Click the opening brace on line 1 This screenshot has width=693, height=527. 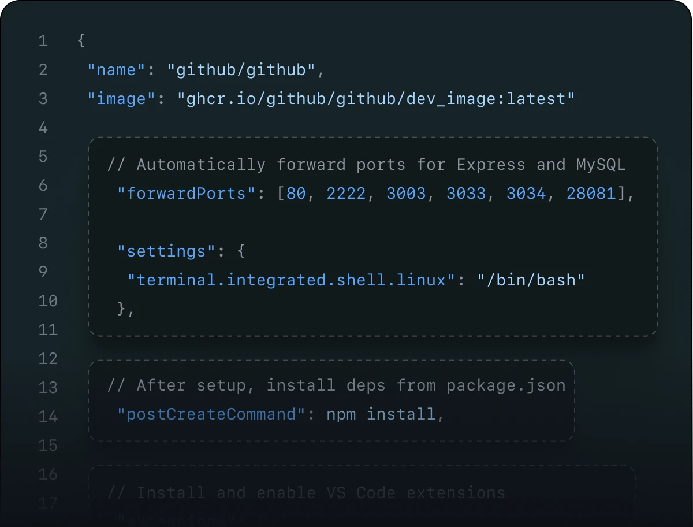(x=81, y=40)
